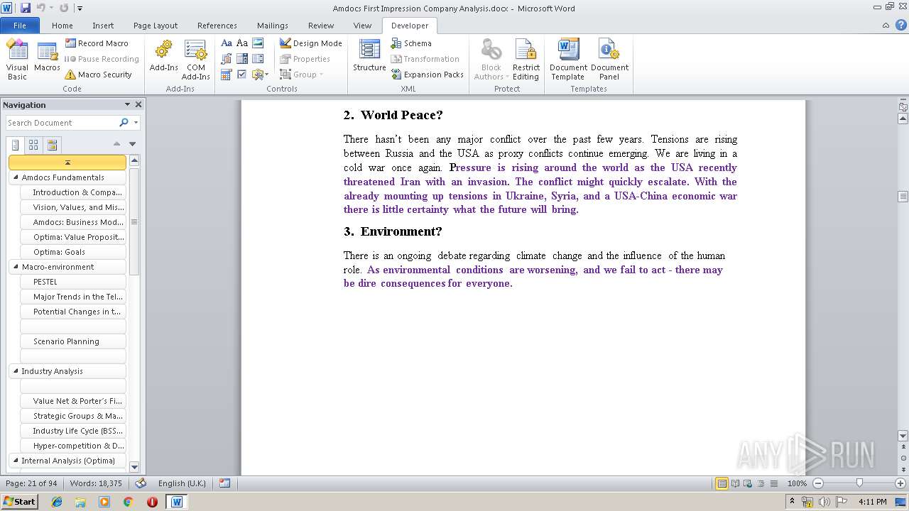
Task: Zoom out with minus button
Action: 818,483
